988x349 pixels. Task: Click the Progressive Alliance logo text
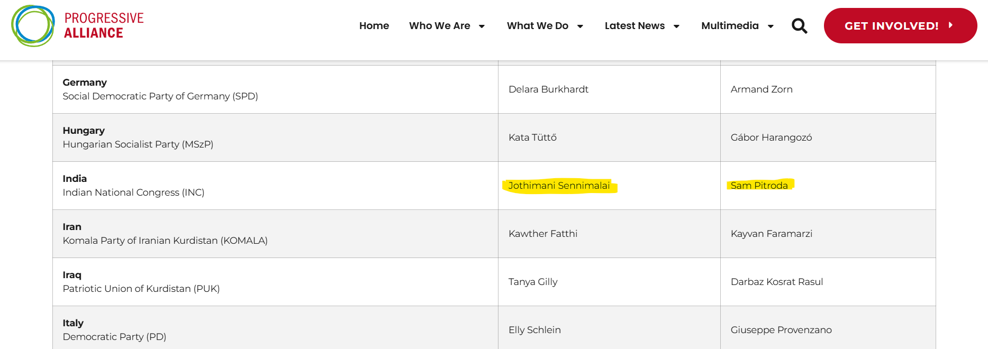point(104,26)
